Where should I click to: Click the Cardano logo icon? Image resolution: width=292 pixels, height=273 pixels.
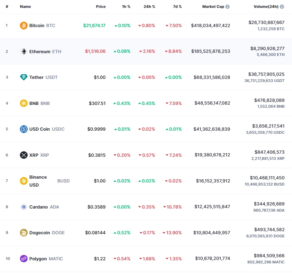[24, 207]
